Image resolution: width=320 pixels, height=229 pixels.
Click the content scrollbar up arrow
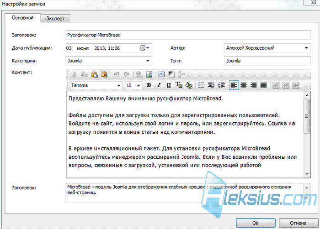(307, 95)
